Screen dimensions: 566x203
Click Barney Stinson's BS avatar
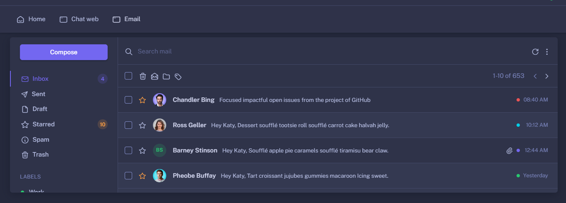(x=160, y=150)
